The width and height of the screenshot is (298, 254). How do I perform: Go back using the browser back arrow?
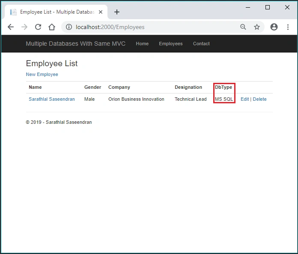(11, 27)
